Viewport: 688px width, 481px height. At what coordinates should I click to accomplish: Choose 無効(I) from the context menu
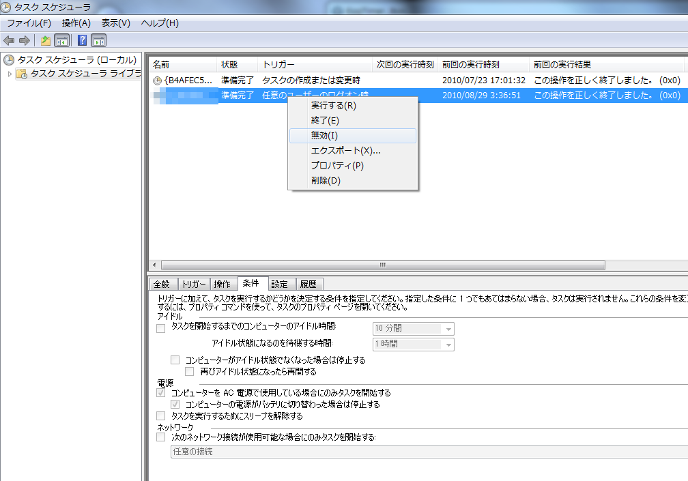pos(325,136)
